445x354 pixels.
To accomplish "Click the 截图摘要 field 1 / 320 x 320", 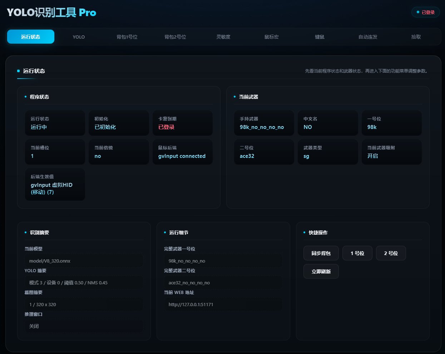I will point(84,304).
